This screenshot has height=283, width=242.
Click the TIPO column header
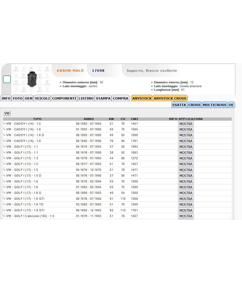pyautogui.click(x=37, y=119)
